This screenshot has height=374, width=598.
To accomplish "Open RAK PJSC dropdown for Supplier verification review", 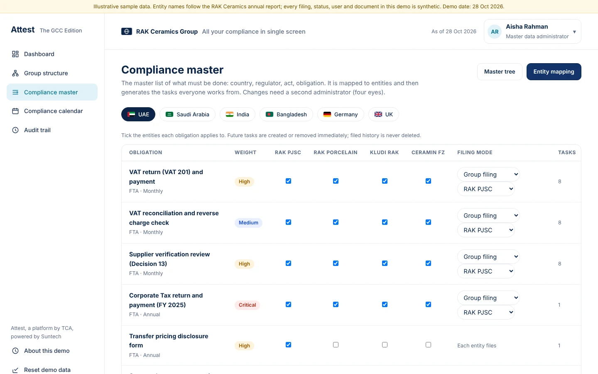I will [x=486, y=271].
